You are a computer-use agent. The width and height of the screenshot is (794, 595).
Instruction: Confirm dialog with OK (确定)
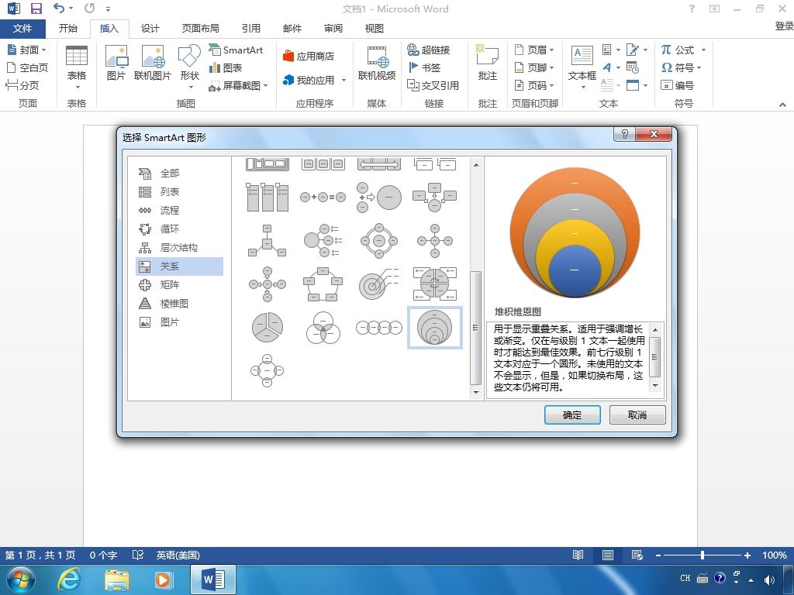pyautogui.click(x=572, y=415)
